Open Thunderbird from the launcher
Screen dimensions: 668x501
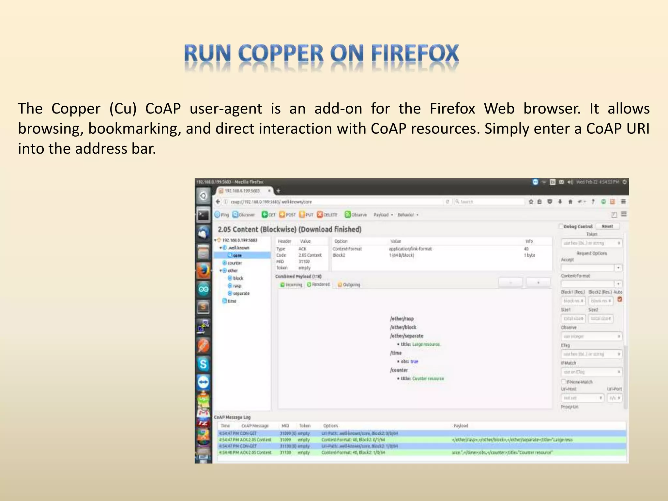(203, 233)
